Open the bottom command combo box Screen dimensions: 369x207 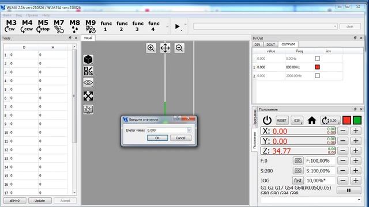(x=311, y=200)
